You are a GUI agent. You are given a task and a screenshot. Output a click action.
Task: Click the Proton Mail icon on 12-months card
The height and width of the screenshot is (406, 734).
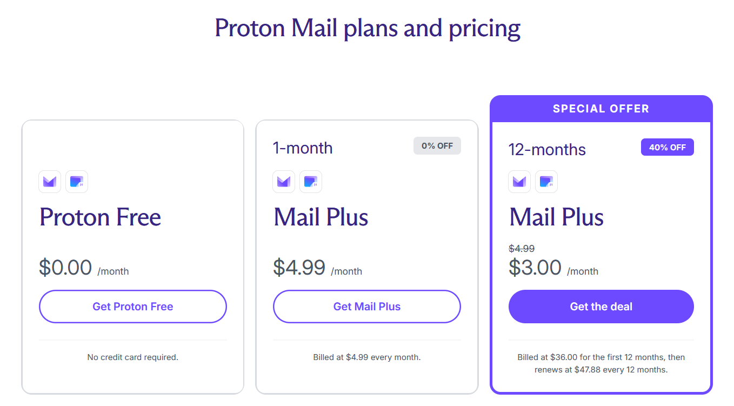tap(519, 182)
